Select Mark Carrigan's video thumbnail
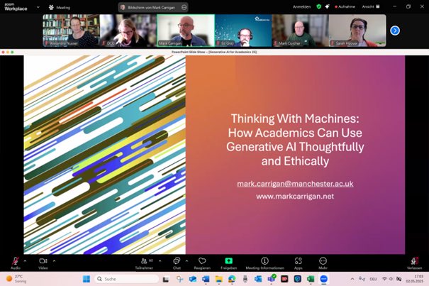The image size is (429, 286). [186, 31]
